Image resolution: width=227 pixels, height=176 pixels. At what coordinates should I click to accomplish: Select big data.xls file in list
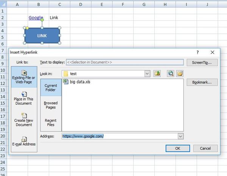[x=79, y=82]
